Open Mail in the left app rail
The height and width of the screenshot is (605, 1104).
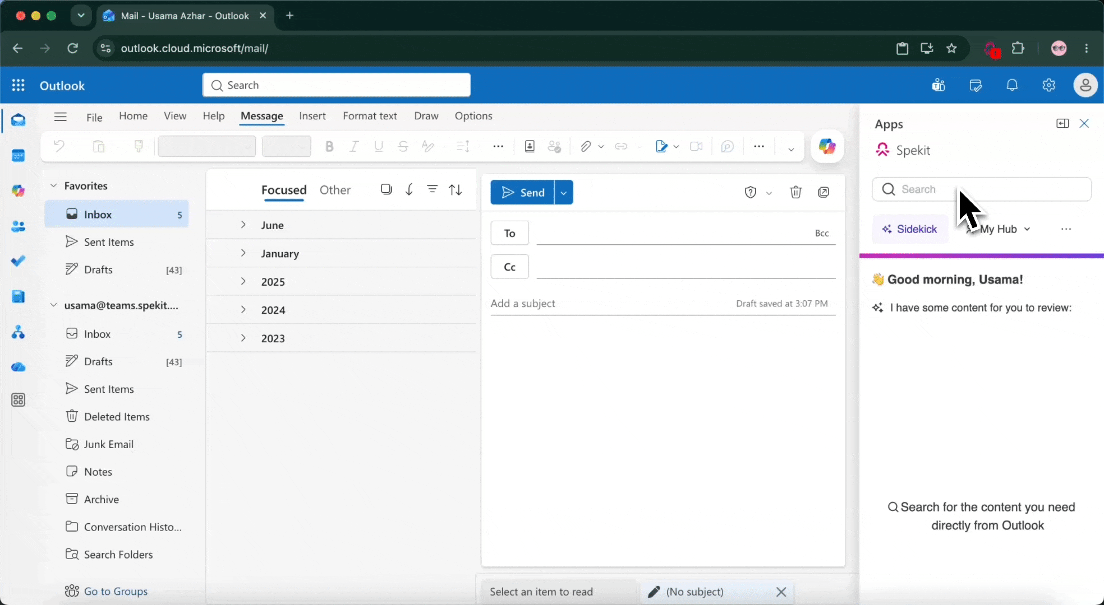coord(19,120)
